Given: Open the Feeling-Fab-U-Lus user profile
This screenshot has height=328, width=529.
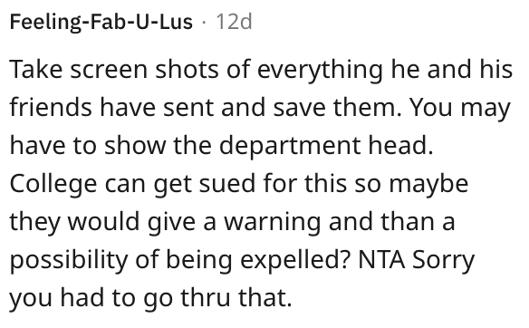Looking at the screenshot, I should pyautogui.click(x=101, y=22).
